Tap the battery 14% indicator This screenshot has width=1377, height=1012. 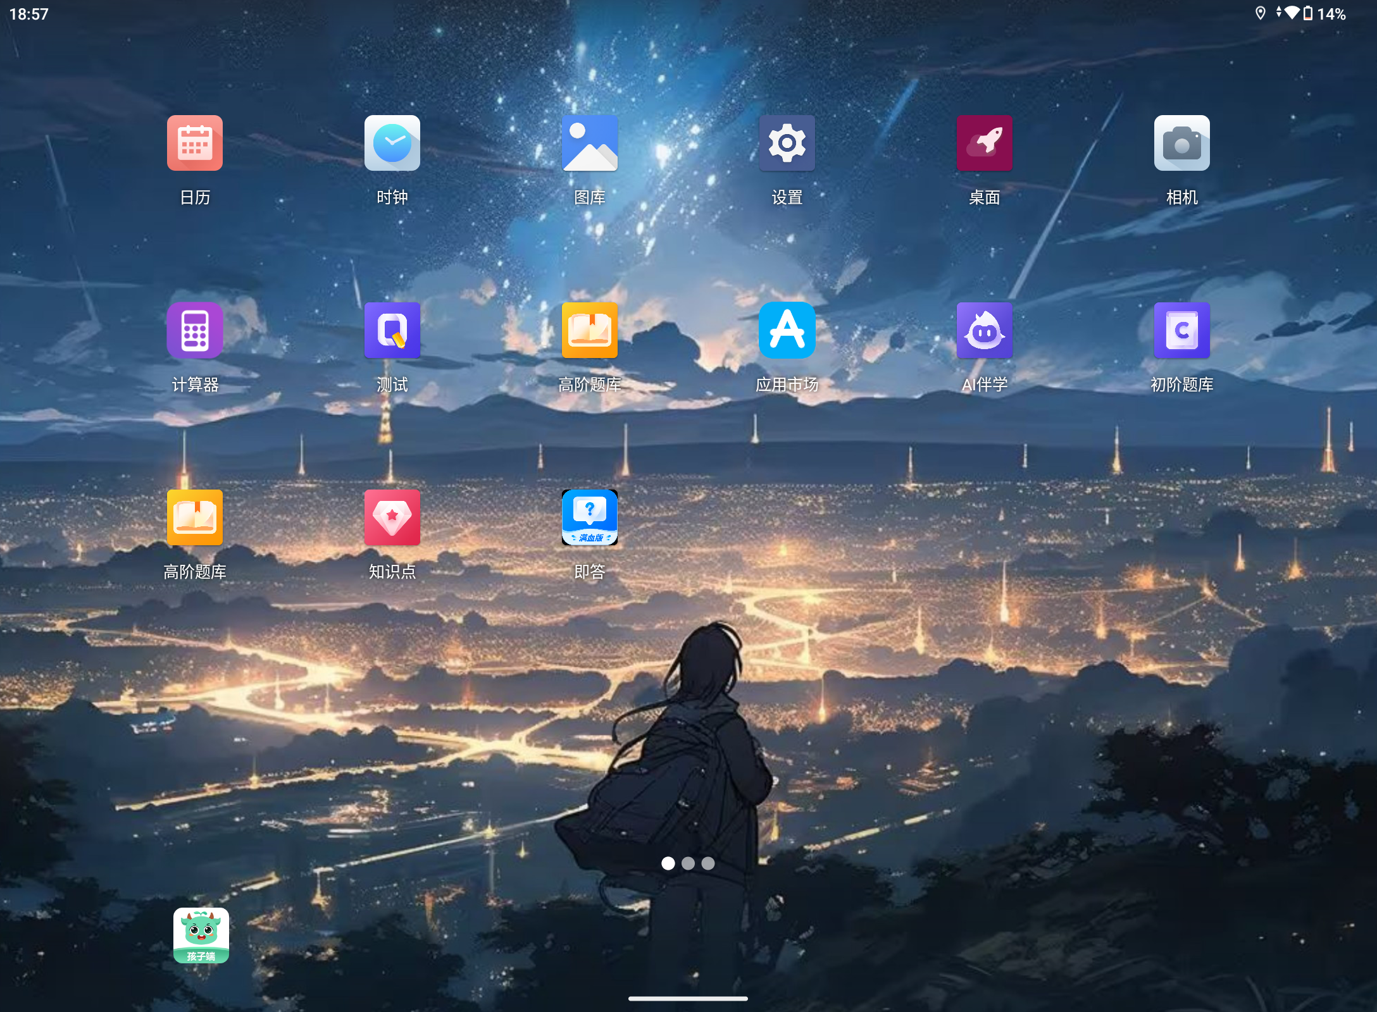coord(1325,13)
